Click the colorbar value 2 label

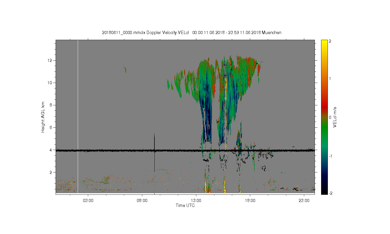330,41
